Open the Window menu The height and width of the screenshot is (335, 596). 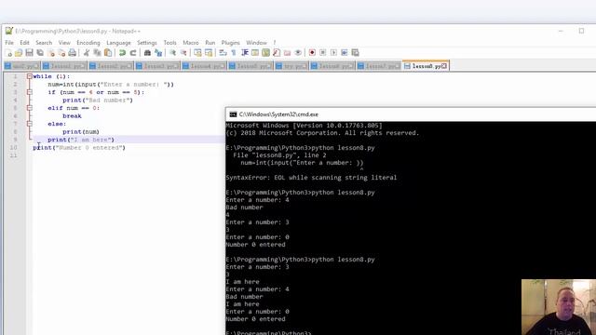coord(257,43)
